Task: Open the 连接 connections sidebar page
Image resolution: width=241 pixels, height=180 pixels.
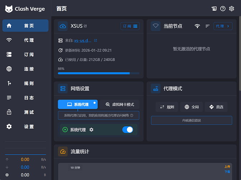Action: [x=26, y=69]
